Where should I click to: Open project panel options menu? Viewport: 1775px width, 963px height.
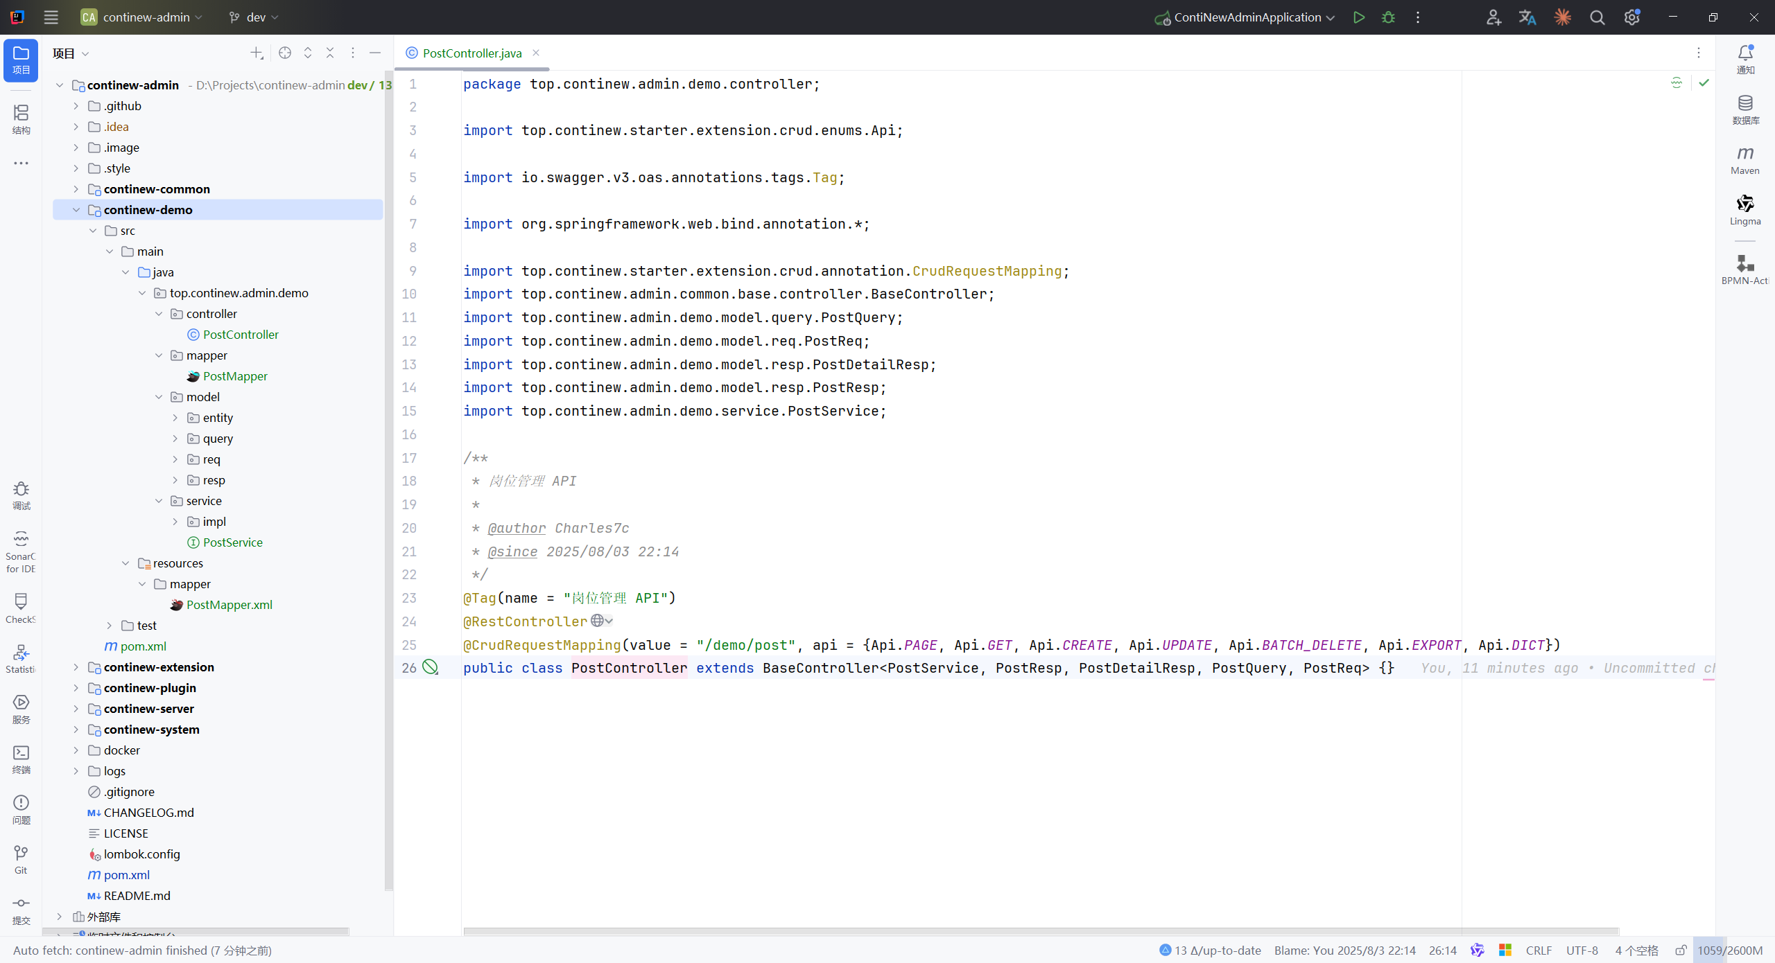click(x=353, y=53)
